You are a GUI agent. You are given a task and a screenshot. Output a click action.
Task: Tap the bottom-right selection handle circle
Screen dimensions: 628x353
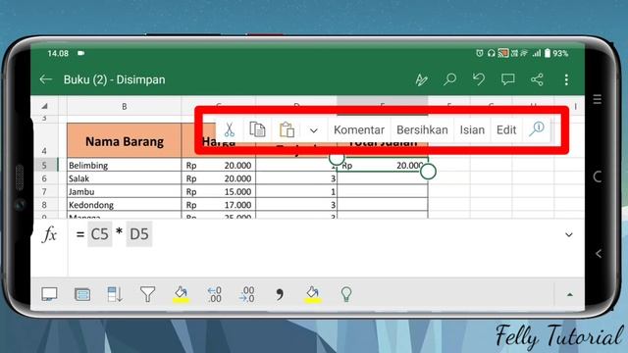point(428,172)
